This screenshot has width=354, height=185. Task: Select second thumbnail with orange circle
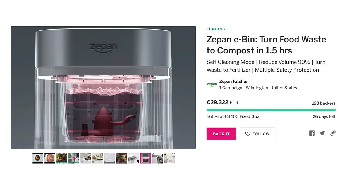[50, 158]
